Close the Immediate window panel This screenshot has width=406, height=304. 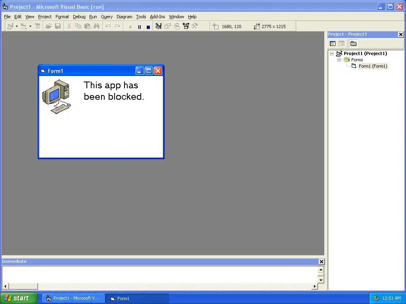tap(321, 262)
